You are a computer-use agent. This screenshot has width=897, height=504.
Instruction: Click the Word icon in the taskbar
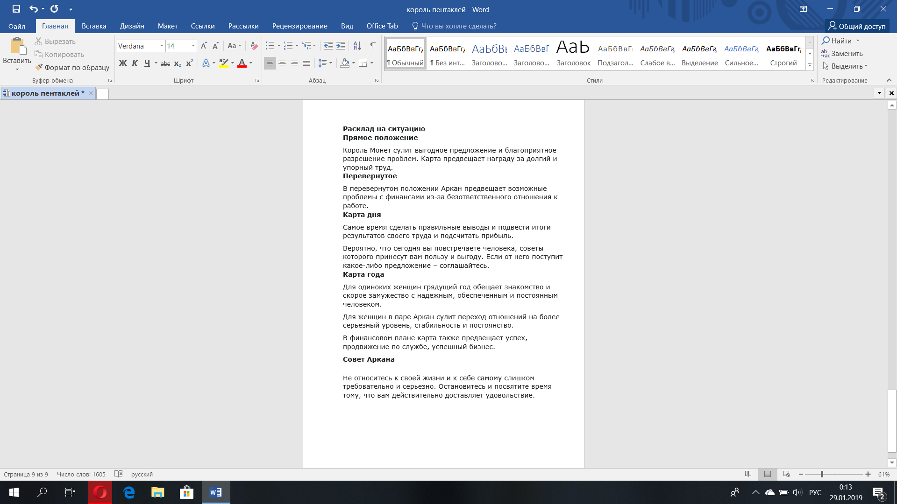[216, 492]
